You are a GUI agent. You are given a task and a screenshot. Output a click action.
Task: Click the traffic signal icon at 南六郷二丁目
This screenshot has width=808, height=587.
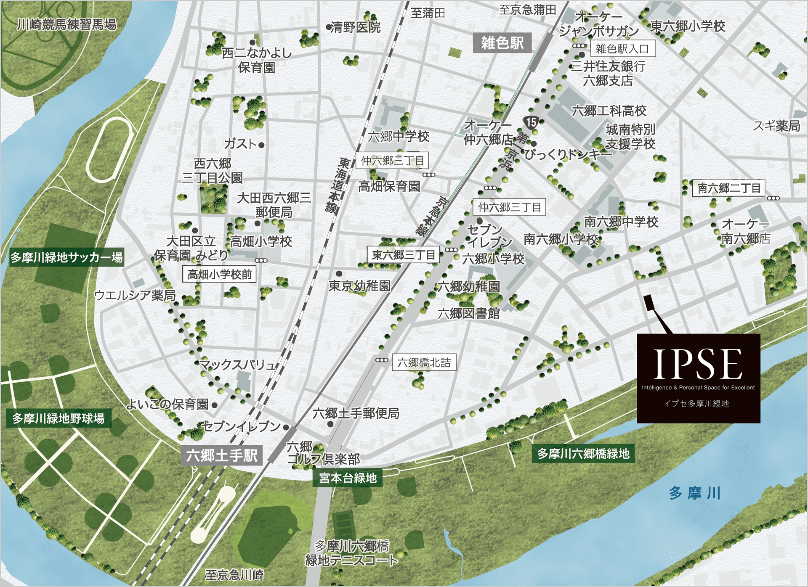[773, 198]
